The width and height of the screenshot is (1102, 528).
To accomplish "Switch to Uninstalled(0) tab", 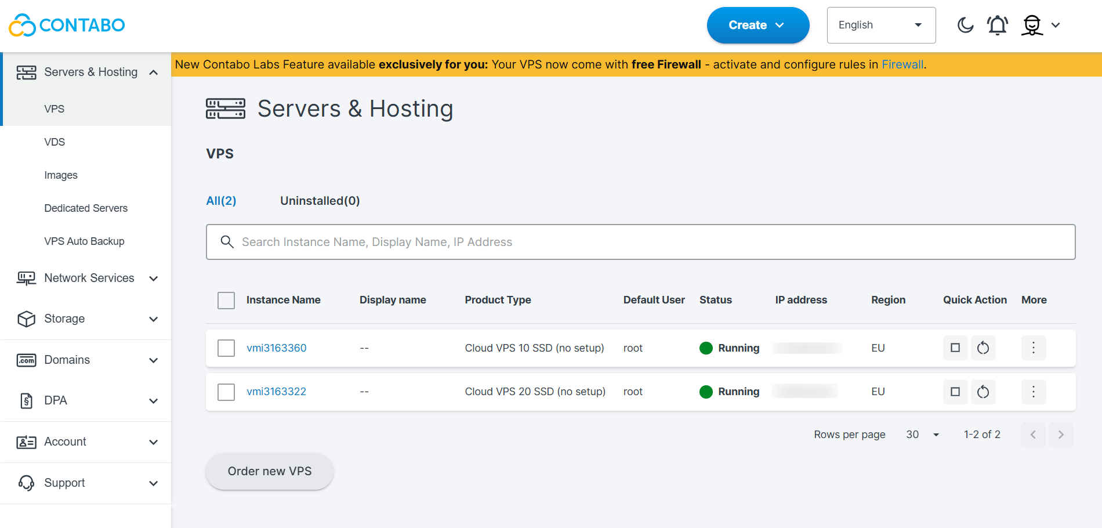I will click(320, 201).
